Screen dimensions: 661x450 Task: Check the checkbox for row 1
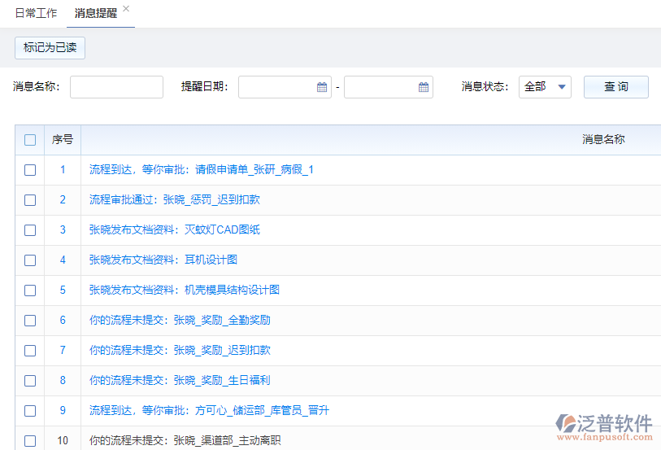(30, 170)
